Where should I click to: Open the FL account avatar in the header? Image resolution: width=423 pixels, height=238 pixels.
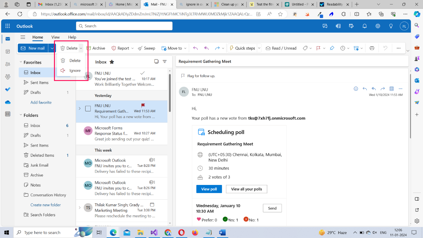point(404,26)
